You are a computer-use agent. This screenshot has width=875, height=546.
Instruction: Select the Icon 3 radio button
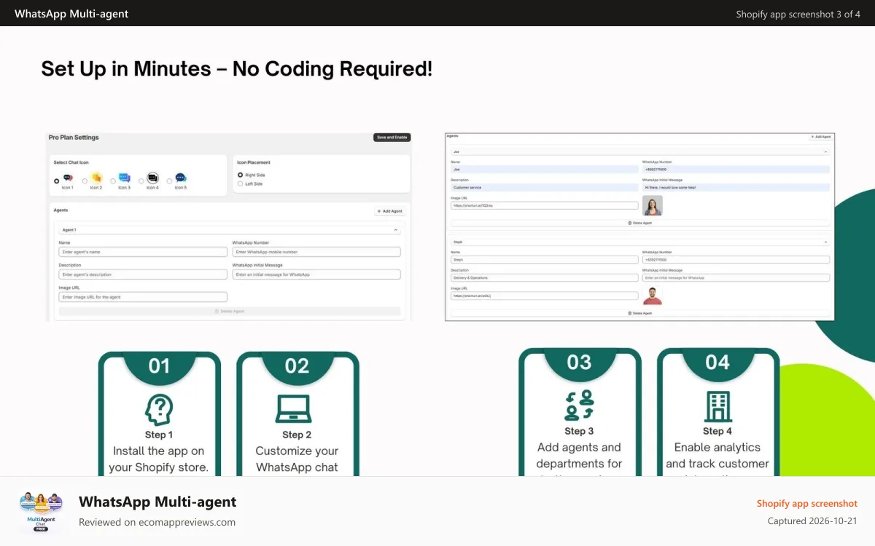coord(113,181)
